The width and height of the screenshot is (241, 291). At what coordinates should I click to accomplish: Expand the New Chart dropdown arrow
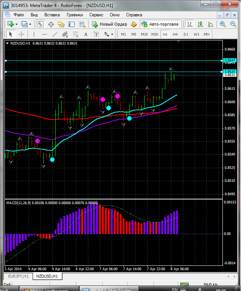(16, 24)
